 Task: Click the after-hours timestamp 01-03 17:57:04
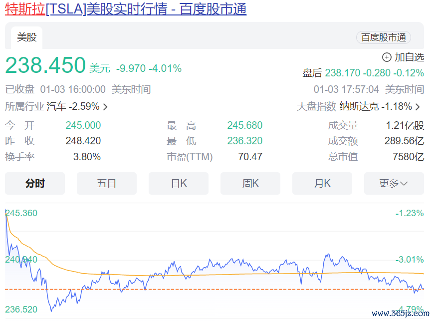[346, 89]
